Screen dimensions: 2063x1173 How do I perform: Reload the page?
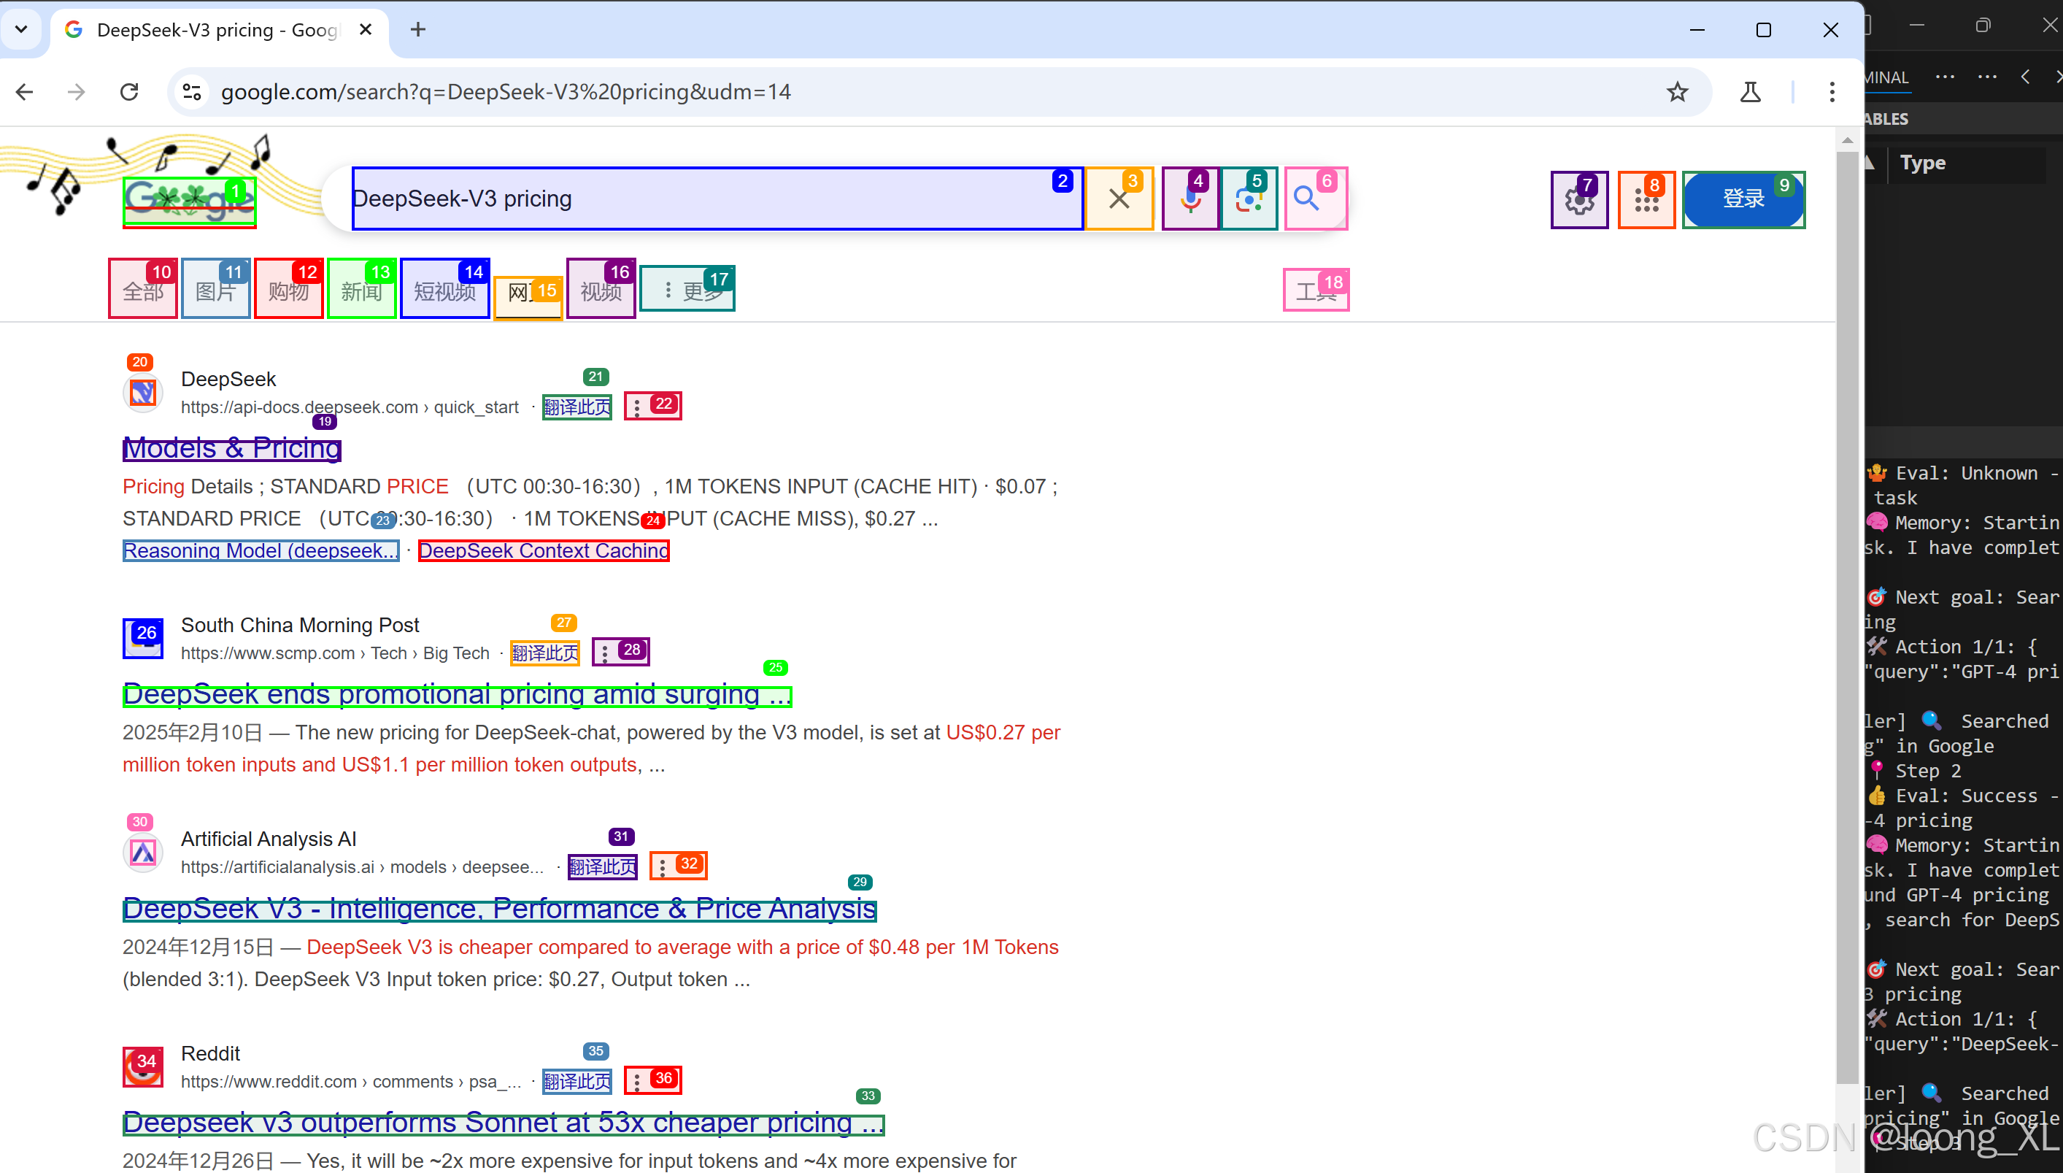click(129, 92)
